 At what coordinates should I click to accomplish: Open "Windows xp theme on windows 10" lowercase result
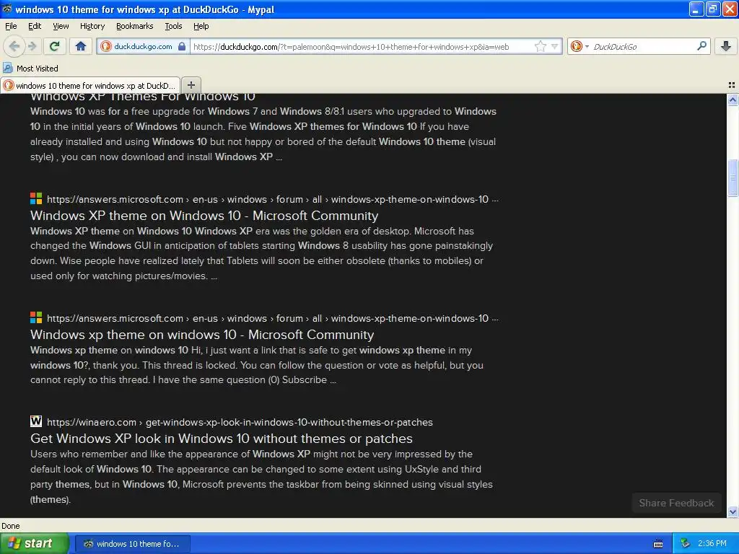pos(202,335)
